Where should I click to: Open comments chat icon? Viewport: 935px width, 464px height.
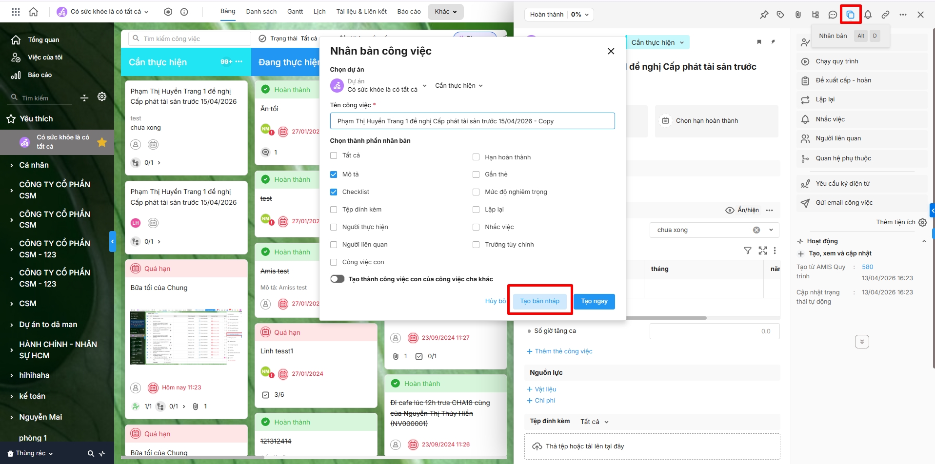(x=833, y=15)
